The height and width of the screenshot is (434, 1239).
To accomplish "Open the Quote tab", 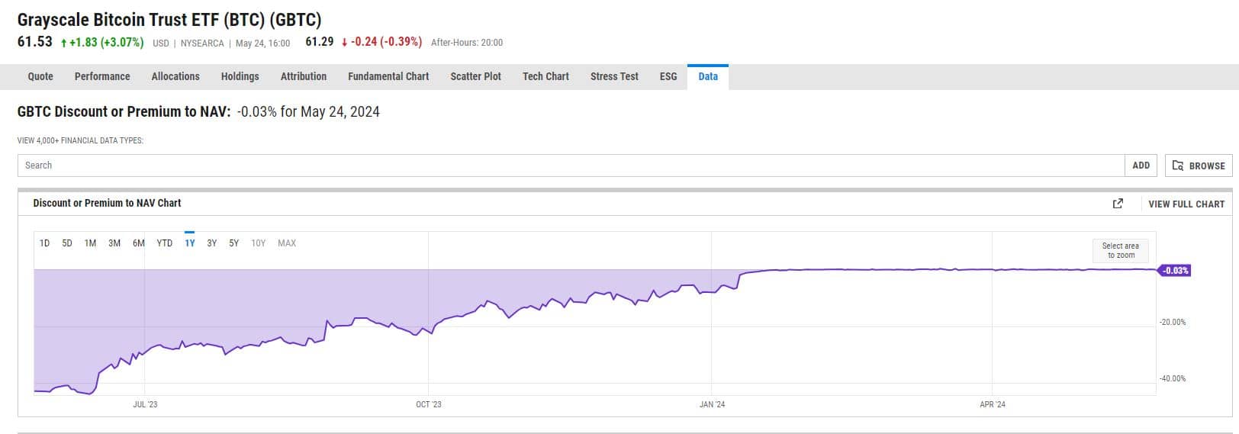I will point(40,76).
